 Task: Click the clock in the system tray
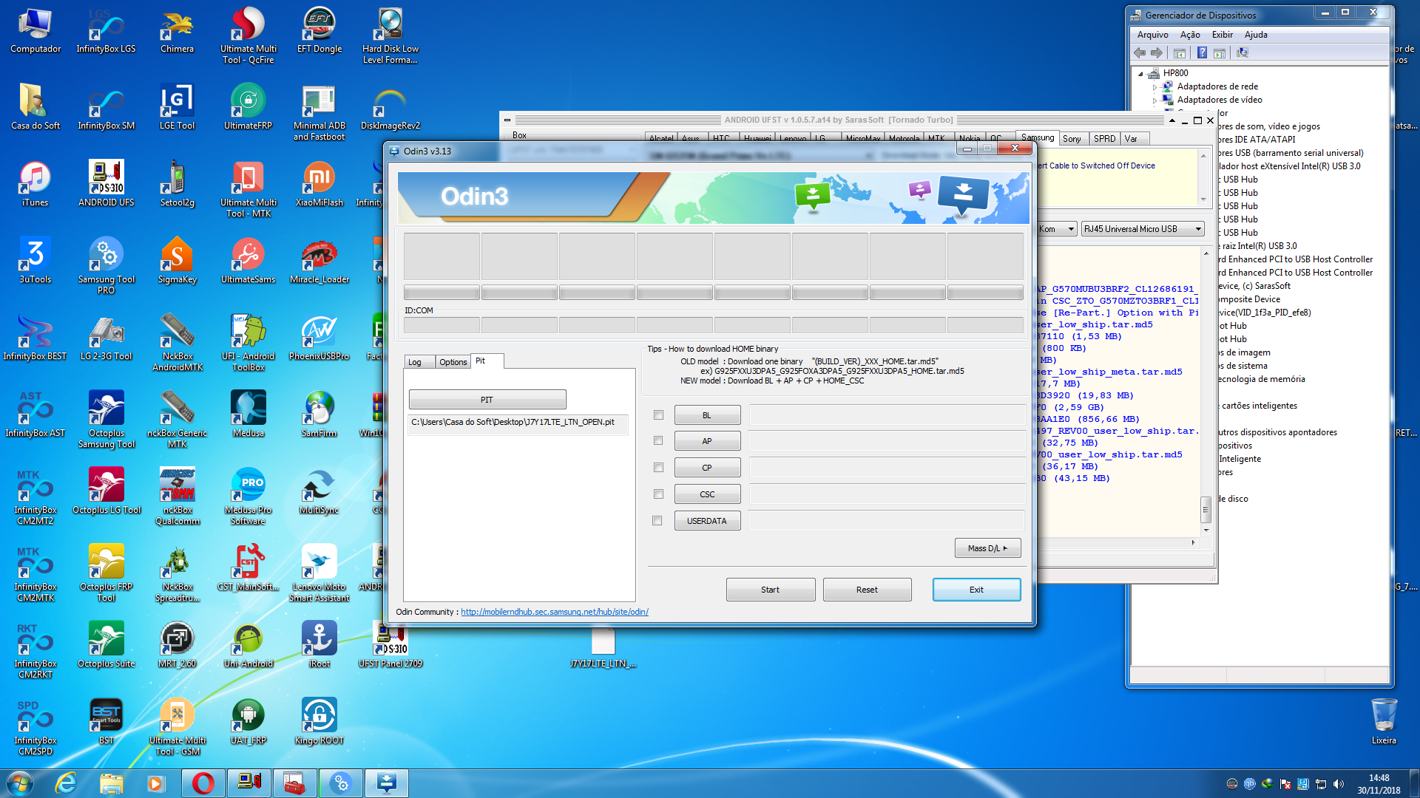(x=1379, y=784)
